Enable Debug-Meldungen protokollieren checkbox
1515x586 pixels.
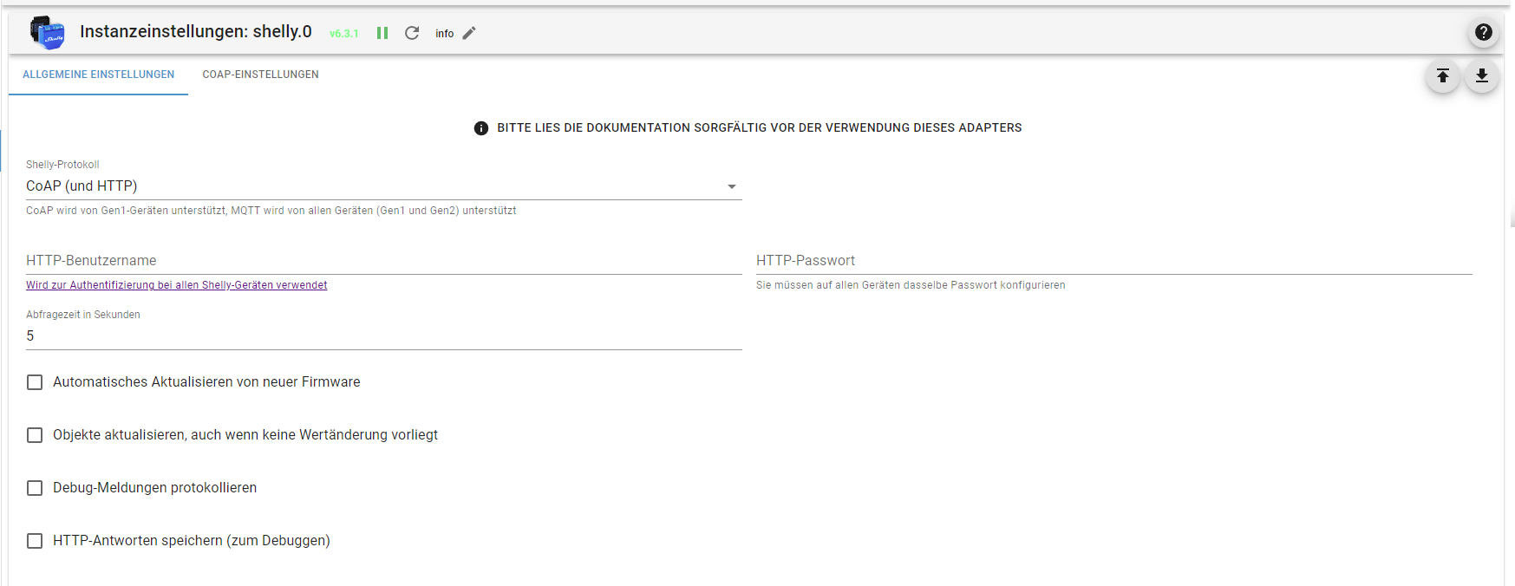tap(35, 488)
